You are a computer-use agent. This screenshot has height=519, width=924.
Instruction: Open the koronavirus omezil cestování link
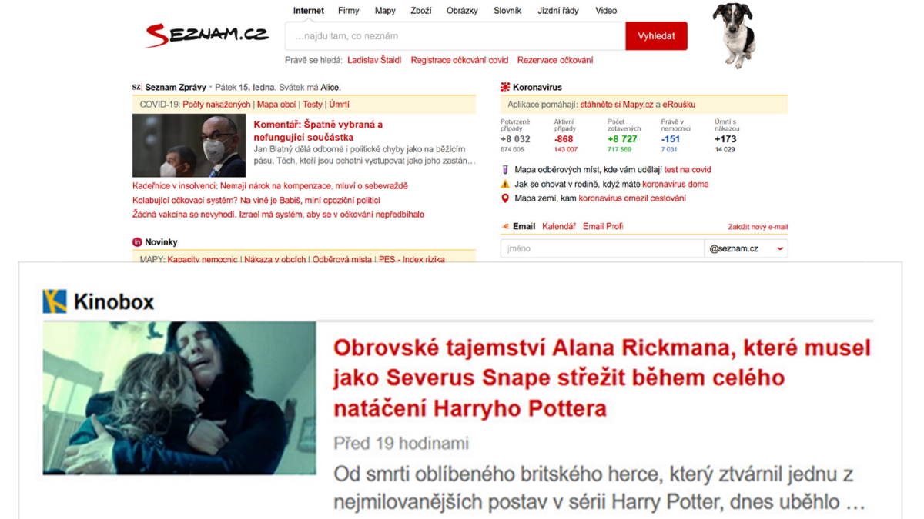[632, 198]
